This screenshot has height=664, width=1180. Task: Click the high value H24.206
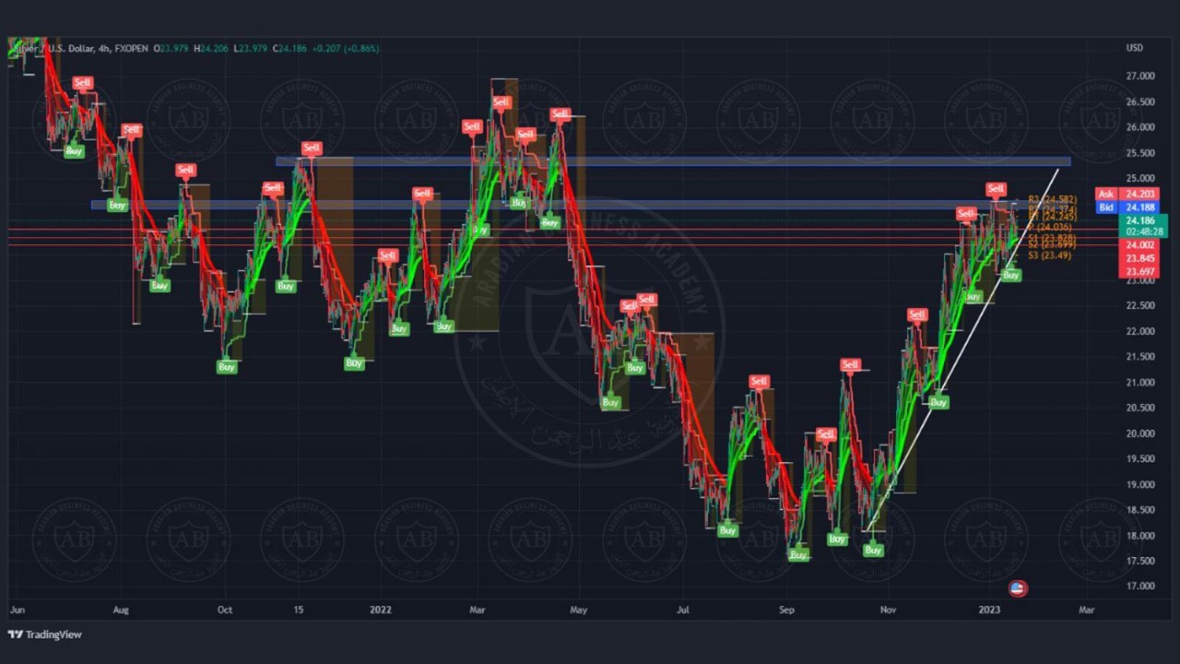tap(211, 49)
